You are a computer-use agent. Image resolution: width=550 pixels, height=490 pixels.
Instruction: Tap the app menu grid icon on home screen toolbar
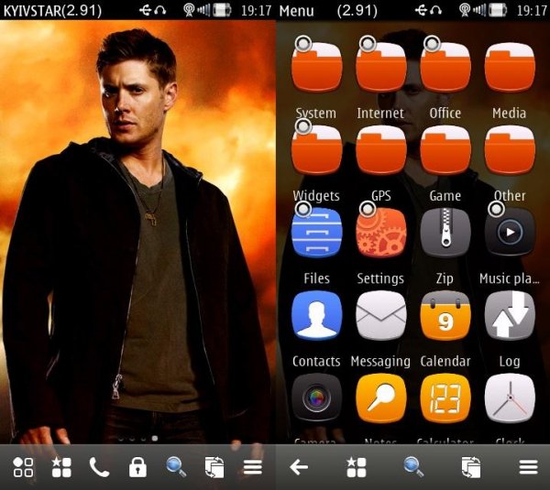(23, 467)
